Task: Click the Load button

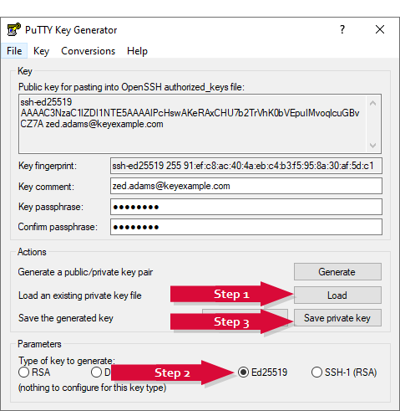Action: [x=337, y=295]
